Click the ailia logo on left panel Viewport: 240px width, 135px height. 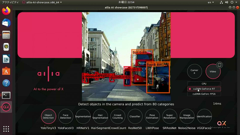pyautogui.click(x=48, y=74)
